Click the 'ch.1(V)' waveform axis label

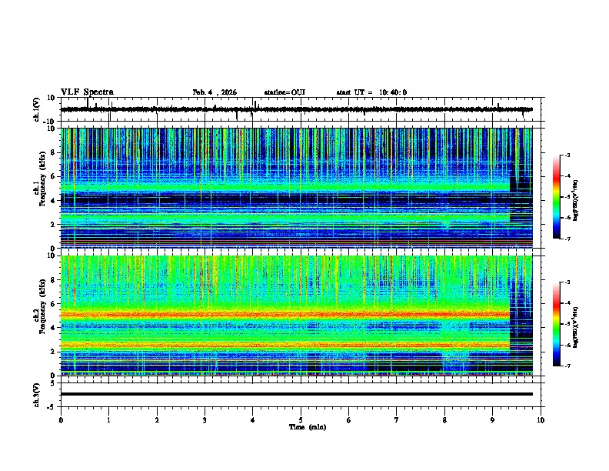point(38,109)
